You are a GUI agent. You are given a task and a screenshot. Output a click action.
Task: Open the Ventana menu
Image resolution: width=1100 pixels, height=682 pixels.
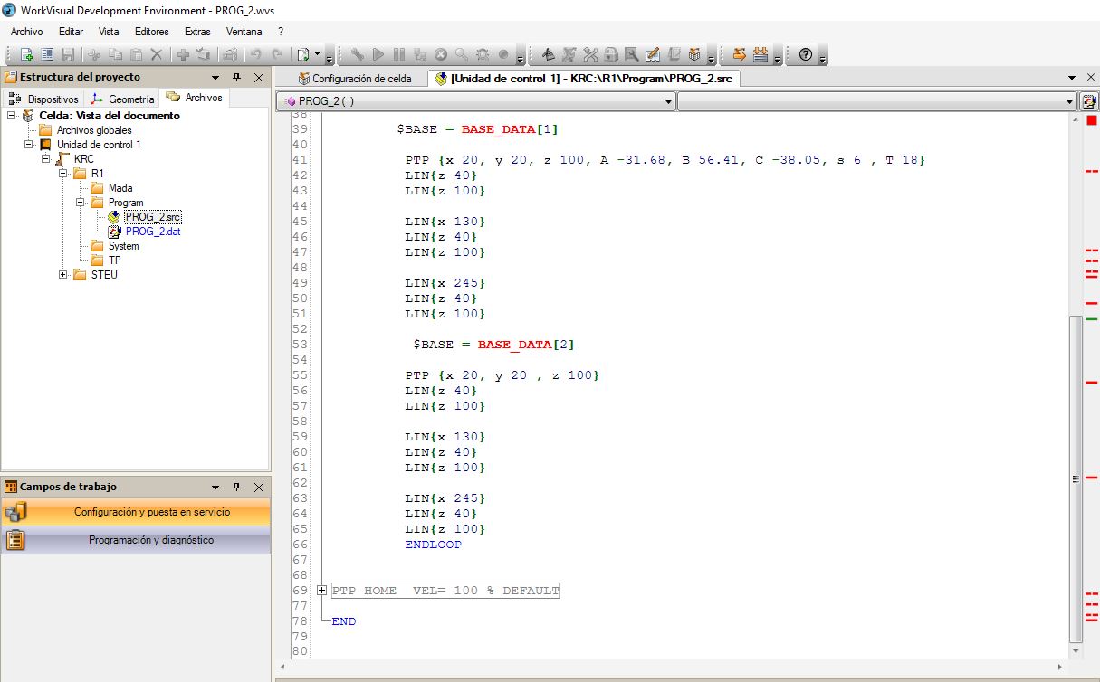244,31
